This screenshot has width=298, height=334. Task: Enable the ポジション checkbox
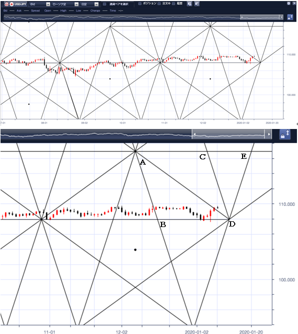coord(140,4)
